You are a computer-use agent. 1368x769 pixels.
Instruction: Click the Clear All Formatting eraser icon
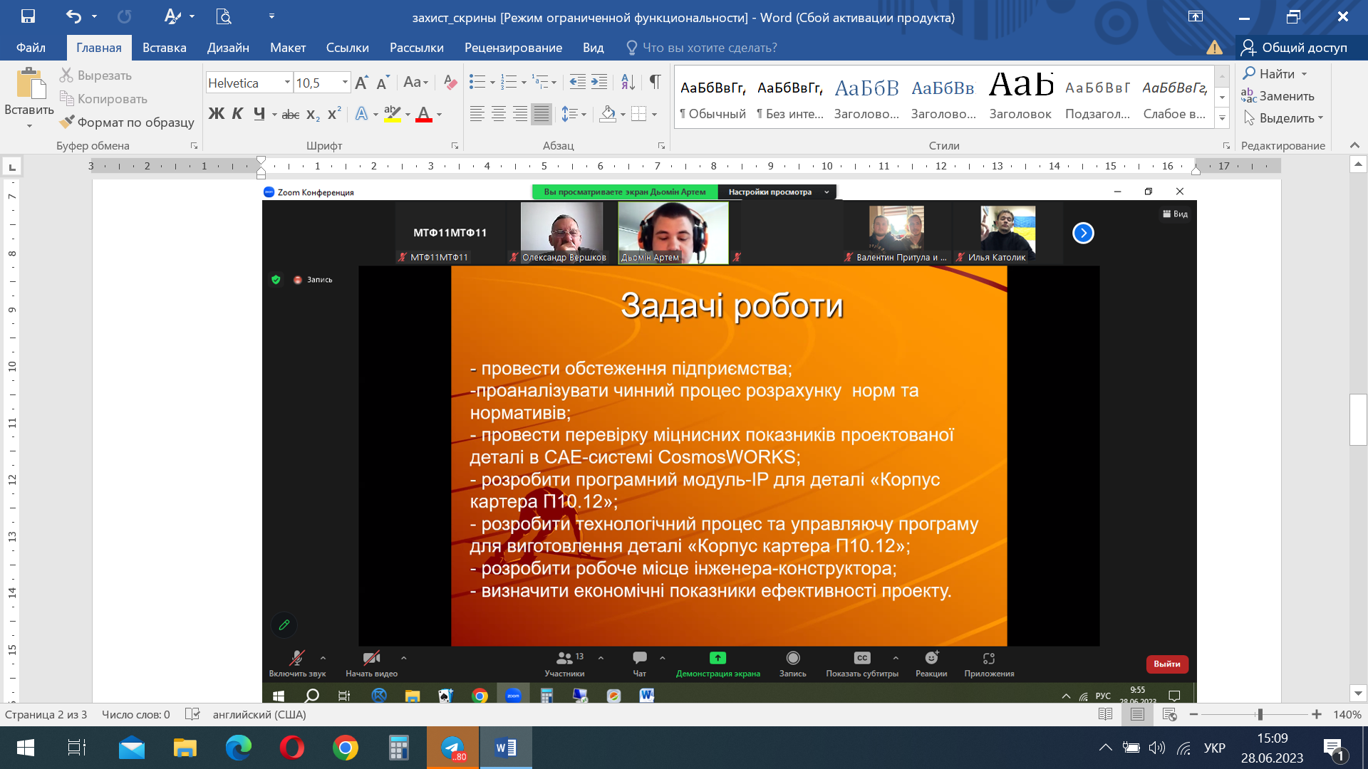click(450, 83)
